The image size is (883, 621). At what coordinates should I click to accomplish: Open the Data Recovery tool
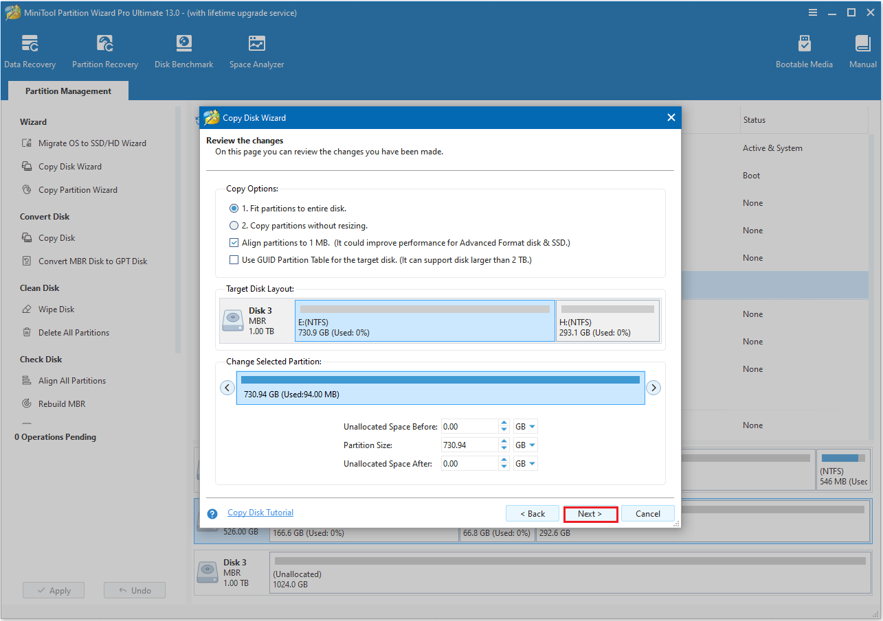pyautogui.click(x=30, y=50)
